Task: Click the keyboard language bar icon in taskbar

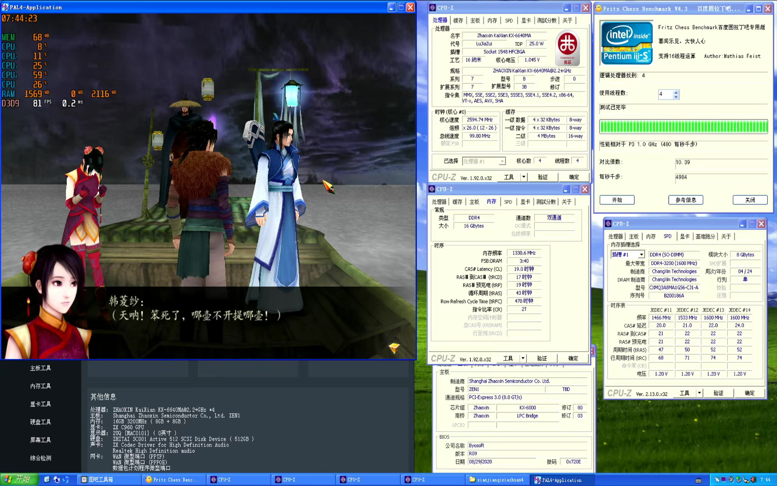Action: (698, 481)
